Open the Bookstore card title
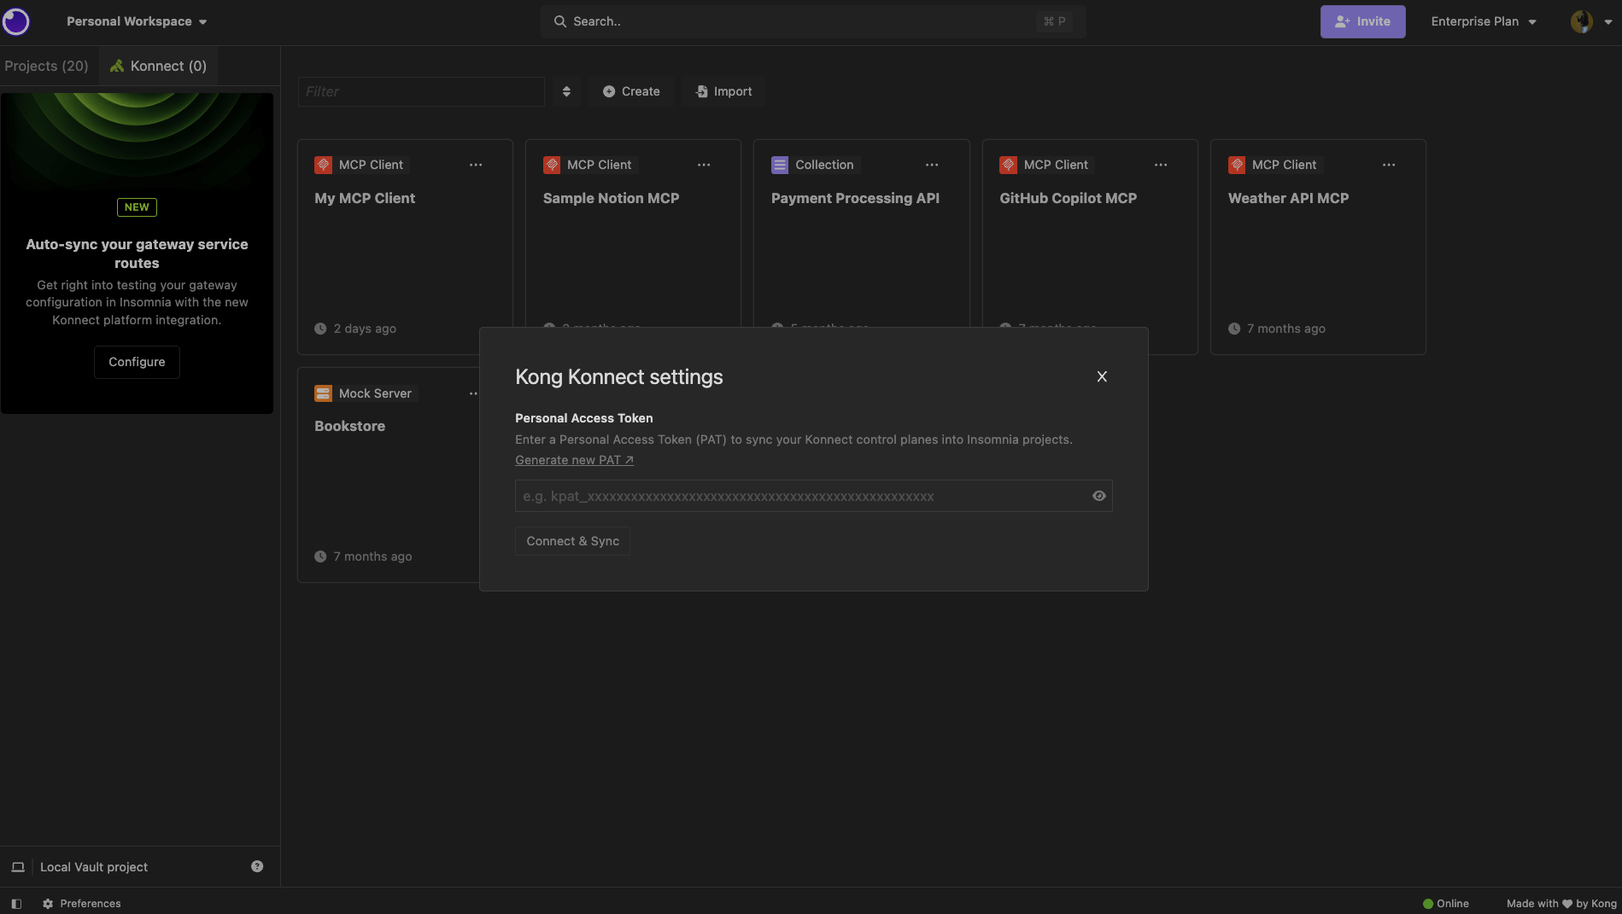The image size is (1622, 914). [x=349, y=426]
